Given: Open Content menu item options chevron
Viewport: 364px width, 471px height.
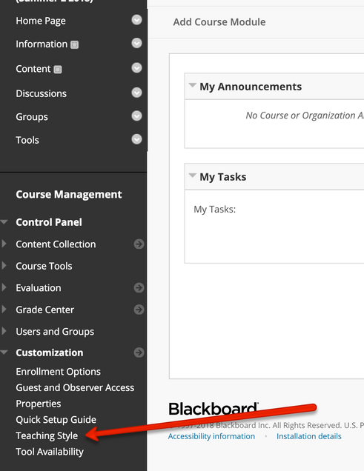Looking at the screenshot, I should click(136, 68).
